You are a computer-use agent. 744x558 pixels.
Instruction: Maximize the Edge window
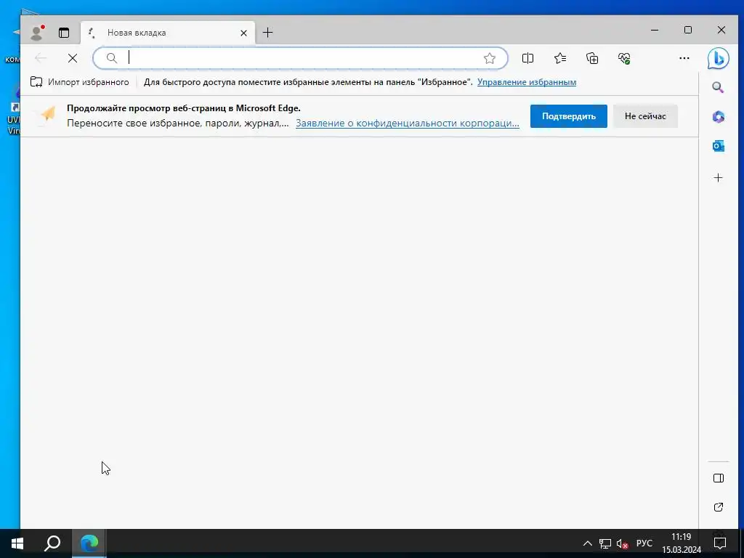(x=688, y=30)
